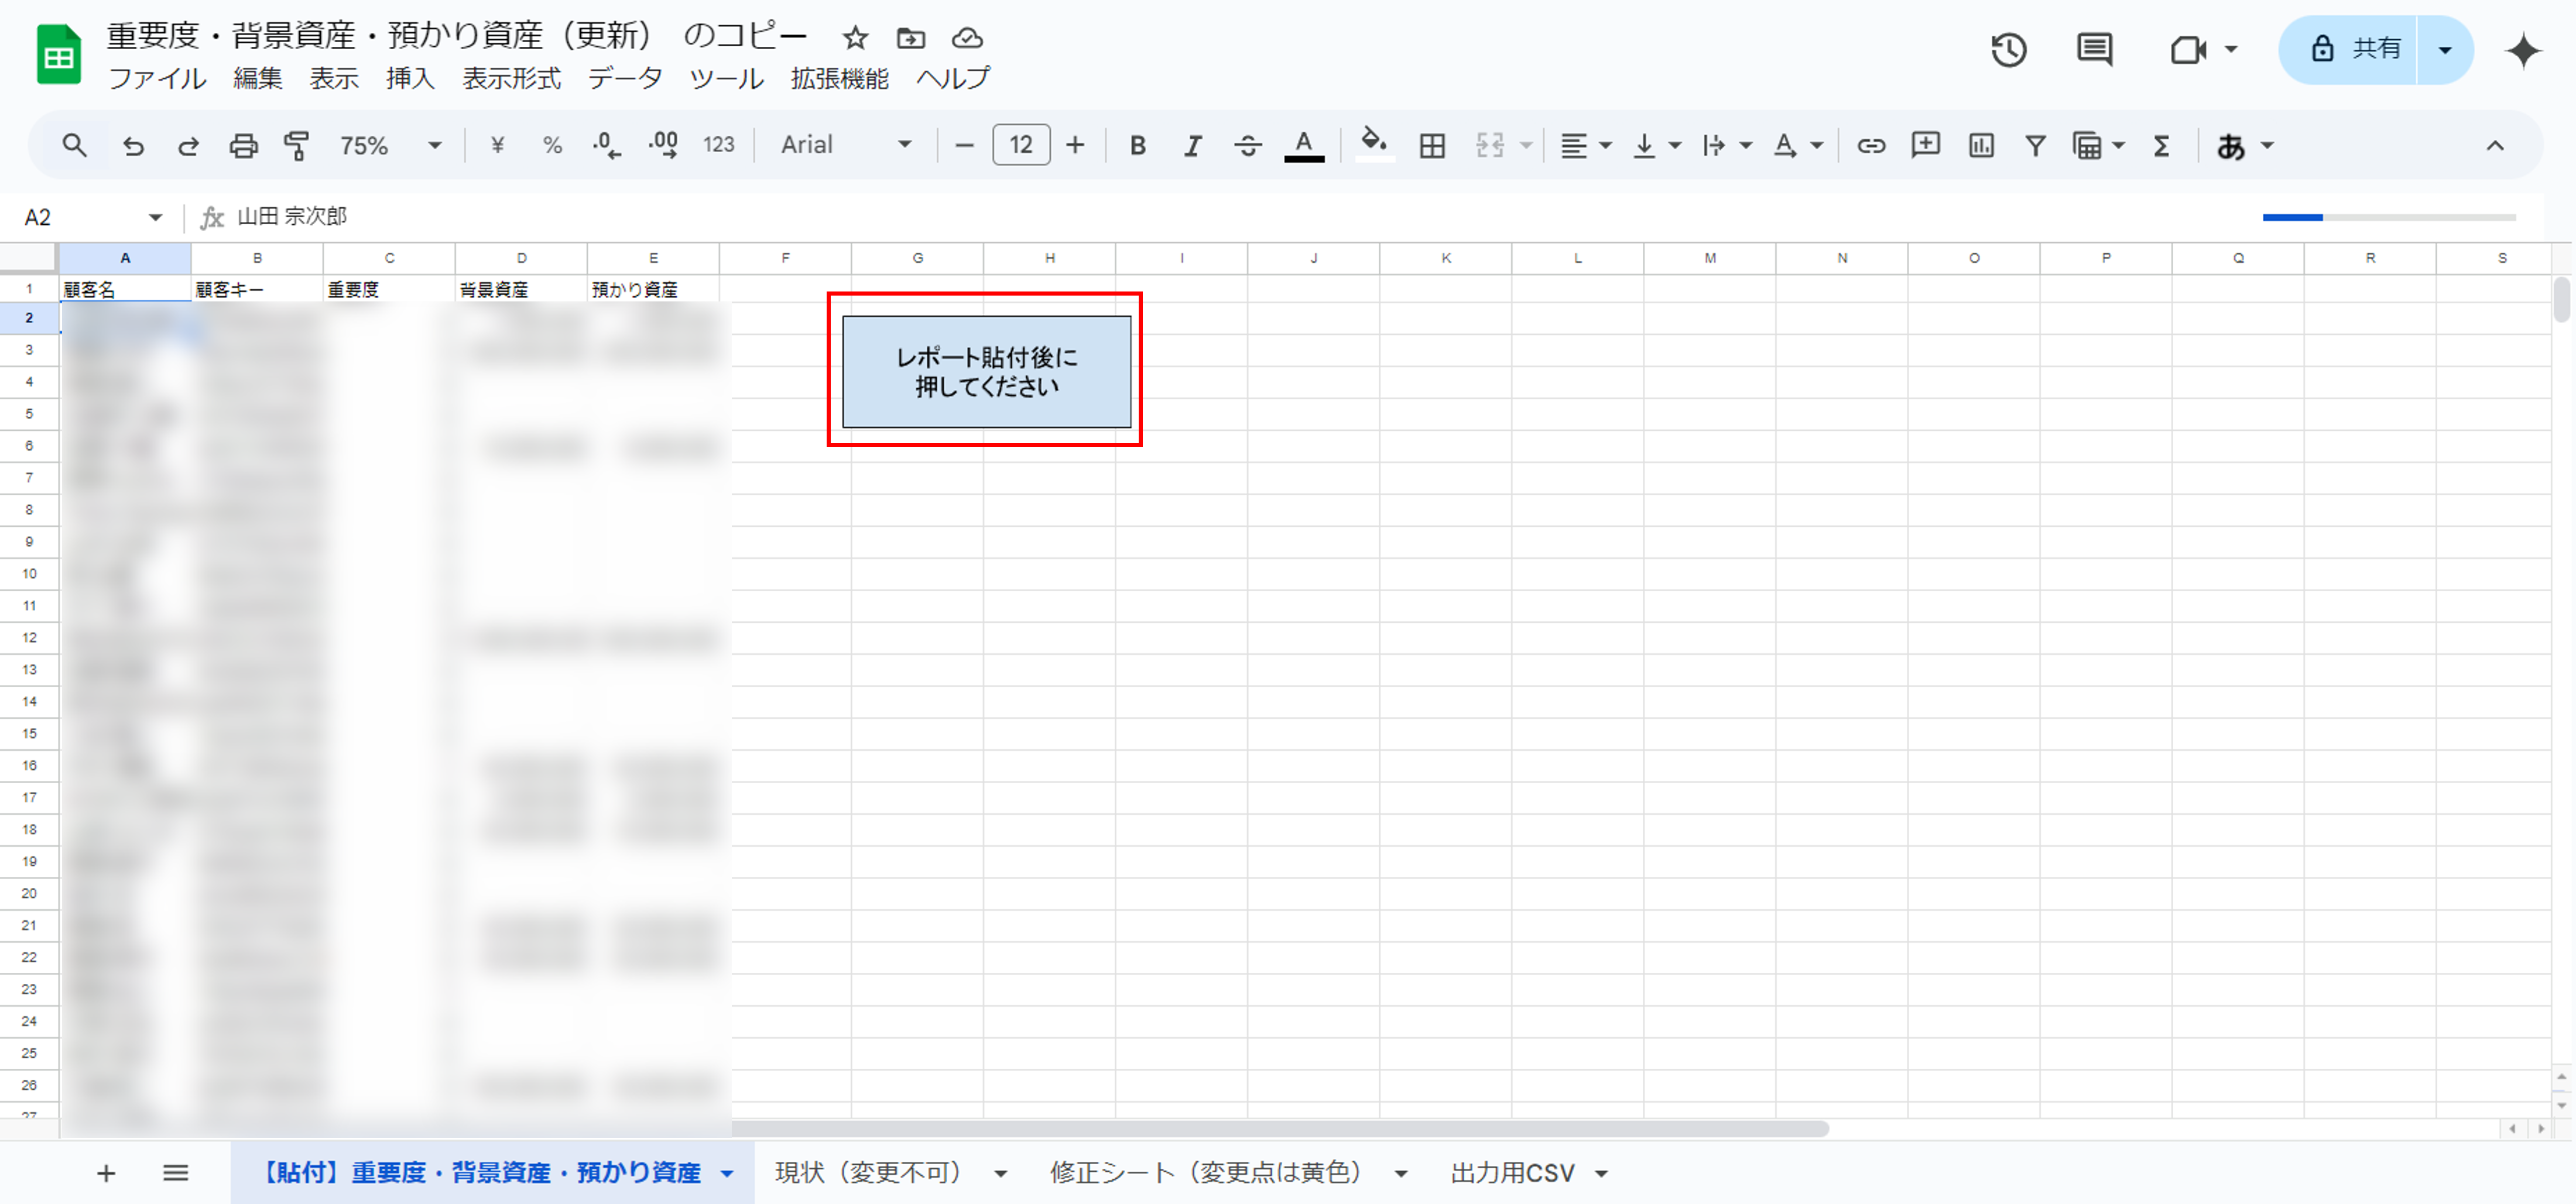This screenshot has width=2576, height=1204.
Task: Open the comments history icon
Action: tap(2094, 49)
